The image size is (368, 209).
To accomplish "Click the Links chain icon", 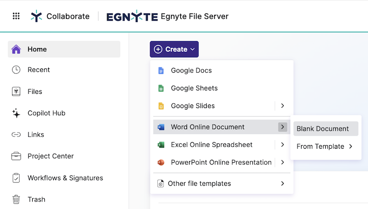I will coord(16,135).
